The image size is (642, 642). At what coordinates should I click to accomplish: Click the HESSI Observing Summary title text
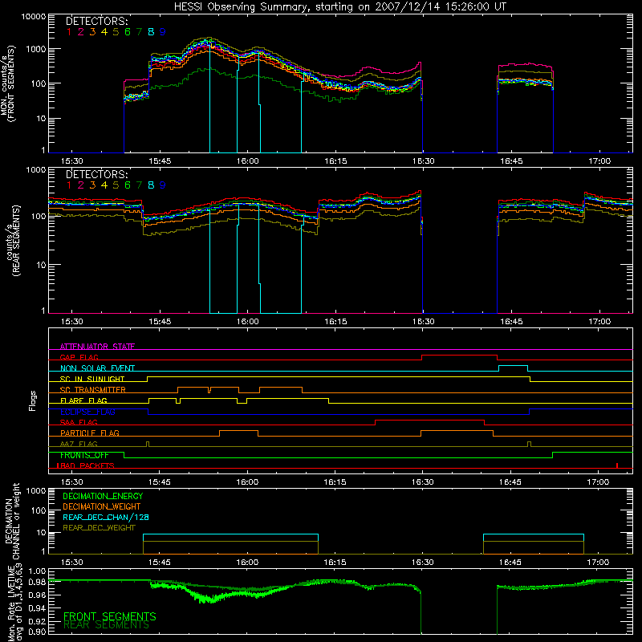click(339, 7)
